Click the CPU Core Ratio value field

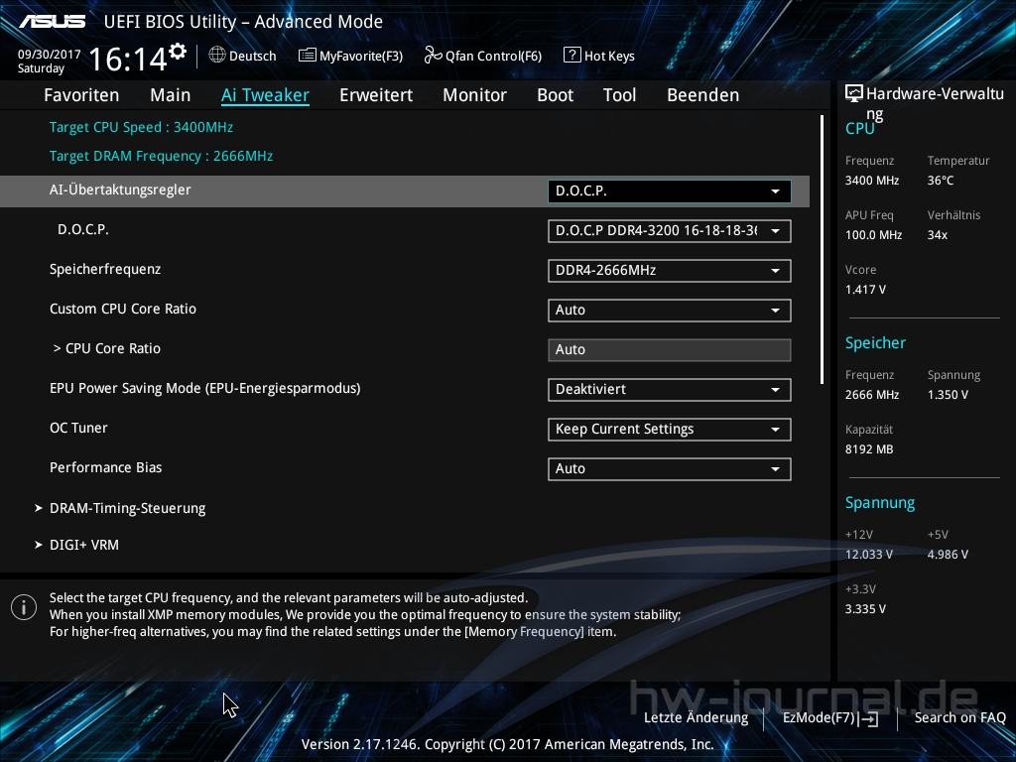click(670, 350)
